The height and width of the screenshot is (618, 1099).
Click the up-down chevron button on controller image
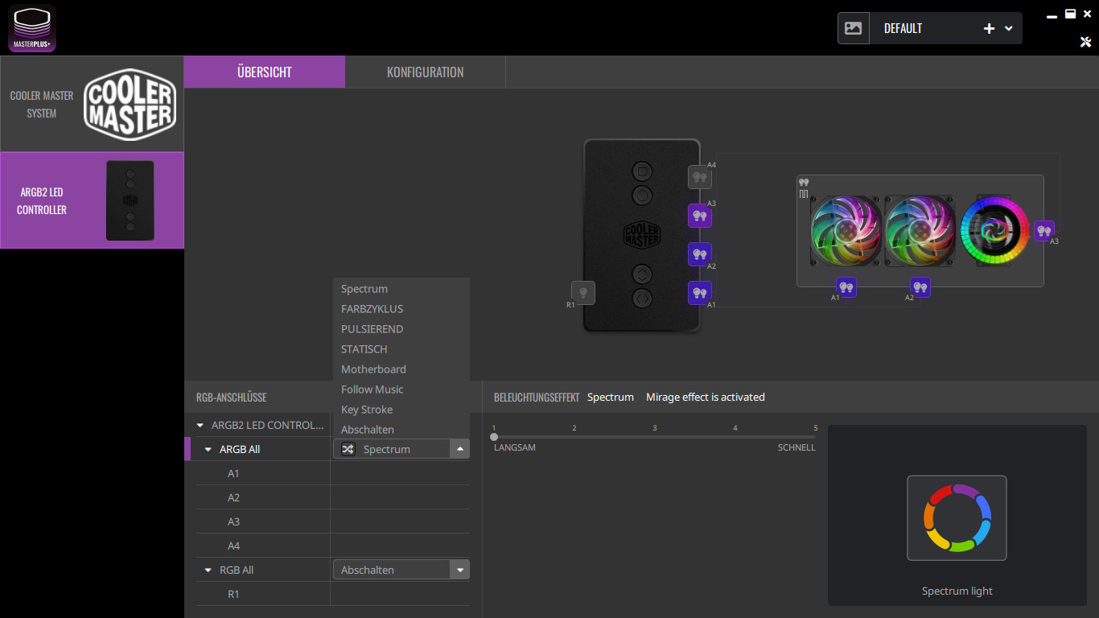click(x=642, y=274)
